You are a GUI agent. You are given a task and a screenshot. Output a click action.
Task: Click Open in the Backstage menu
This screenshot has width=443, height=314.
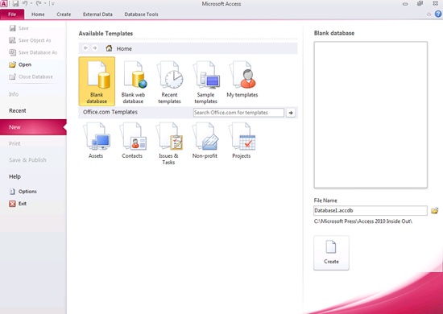pos(20,64)
